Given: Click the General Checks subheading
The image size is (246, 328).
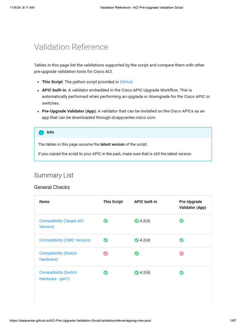Looking at the screenshot, I should pos(52,187).
